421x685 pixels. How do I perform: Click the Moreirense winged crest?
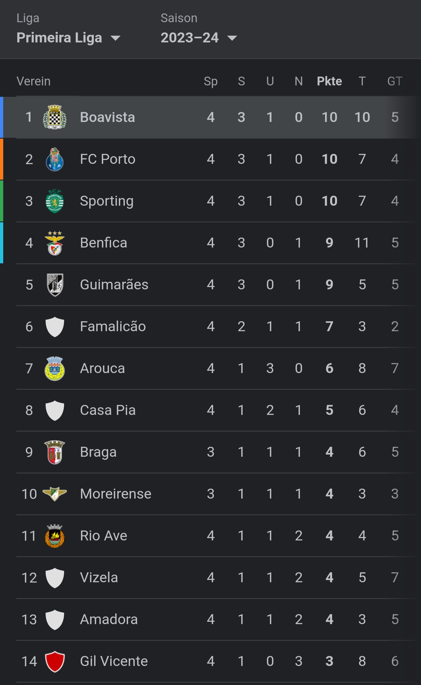55,494
